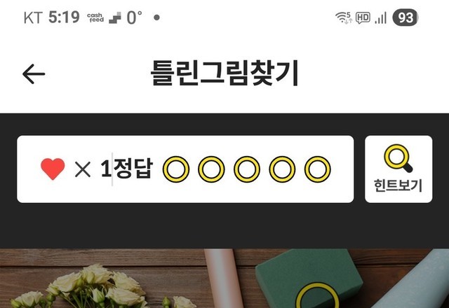Tap the 정답 answers label
The height and width of the screenshot is (308, 449).
[133, 169]
